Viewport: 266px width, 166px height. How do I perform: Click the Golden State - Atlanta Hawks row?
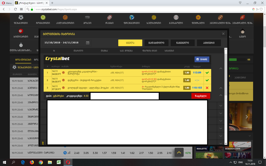coord(127,88)
